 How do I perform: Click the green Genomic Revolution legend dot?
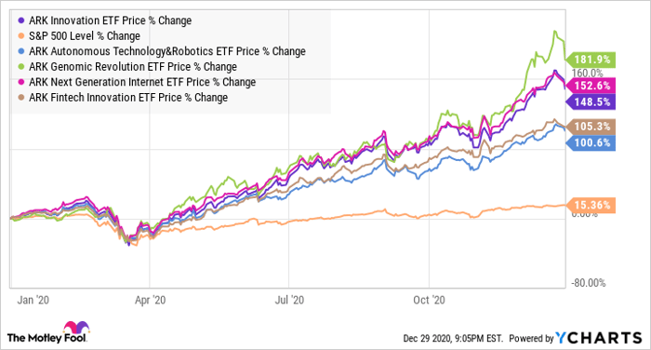click(x=21, y=66)
